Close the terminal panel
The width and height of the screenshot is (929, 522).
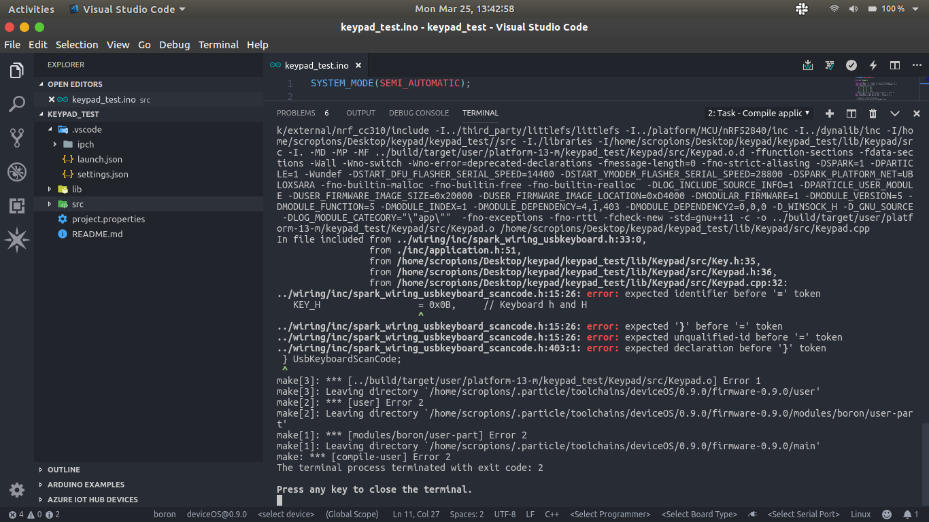click(x=917, y=114)
